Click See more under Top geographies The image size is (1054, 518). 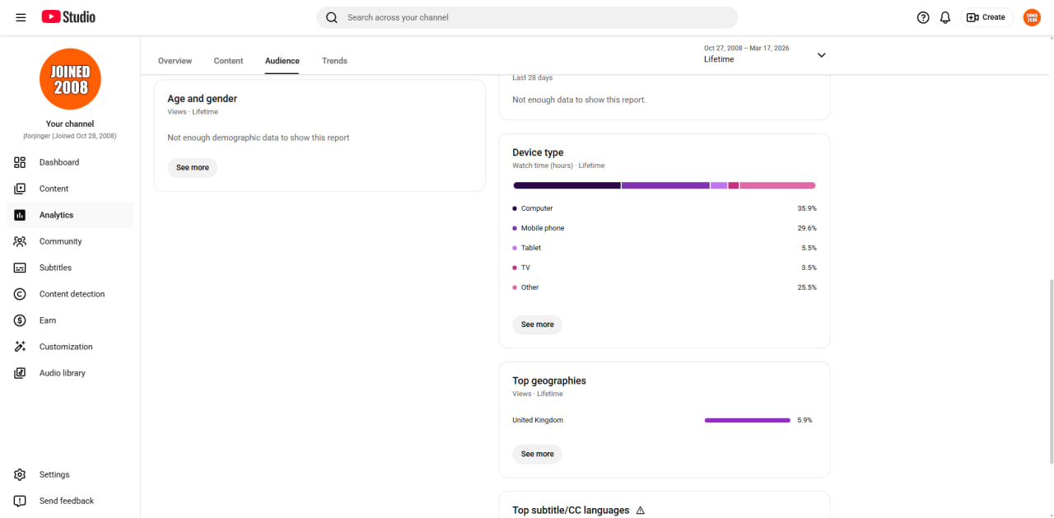[538, 454]
